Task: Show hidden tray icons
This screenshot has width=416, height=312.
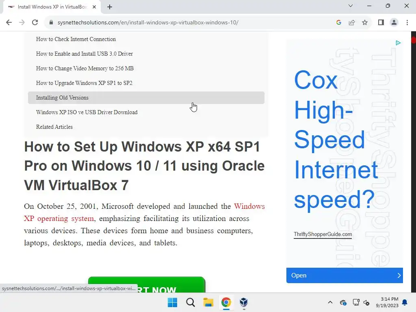Action: (x=330, y=302)
